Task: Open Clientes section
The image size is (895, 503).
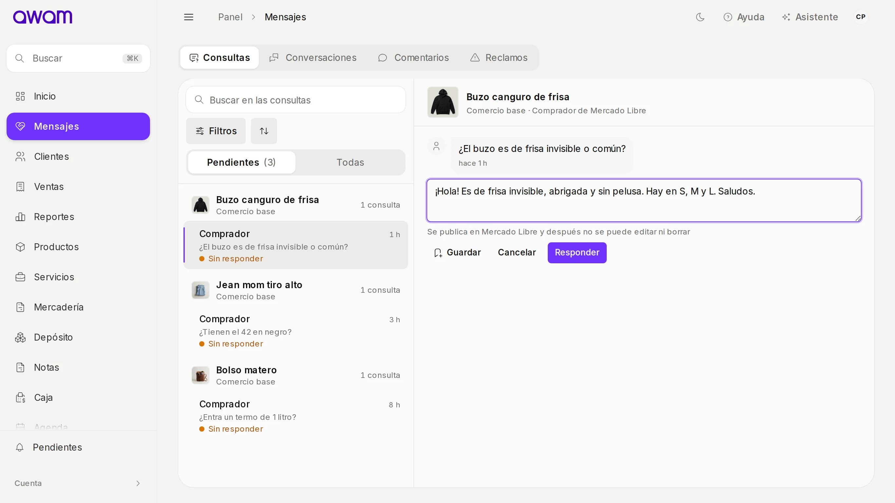Action: click(x=78, y=157)
